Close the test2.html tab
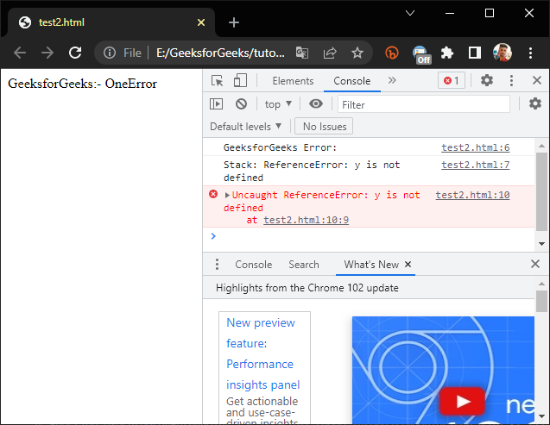This screenshot has width=550, height=425. point(201,22)
